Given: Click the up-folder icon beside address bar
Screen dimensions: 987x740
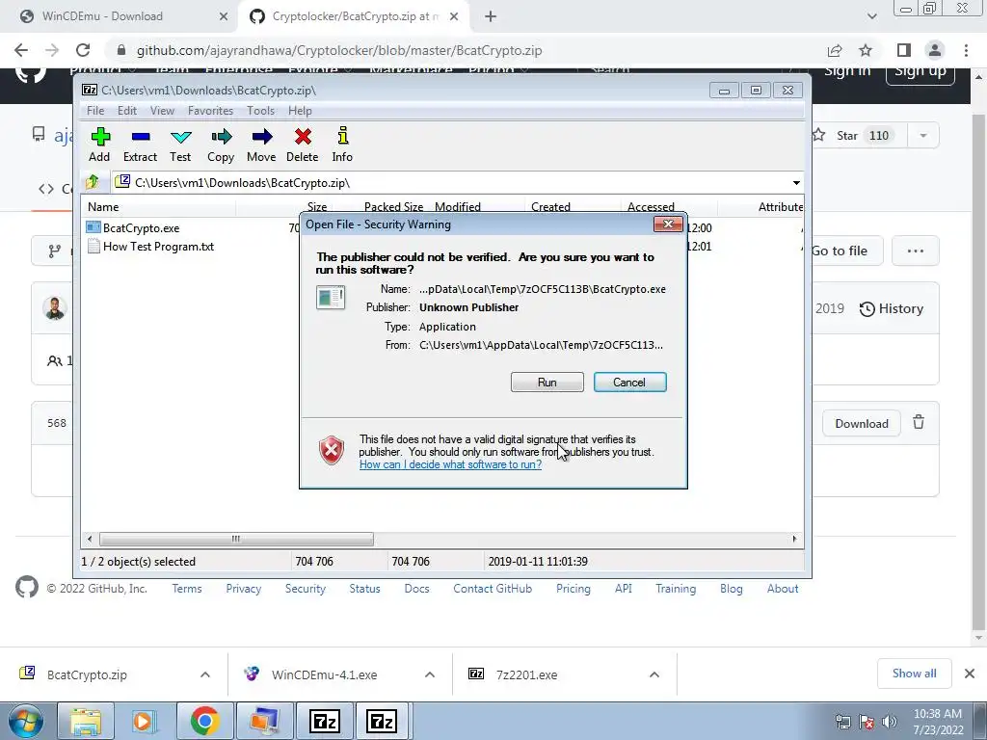Looking at the screenshot, I should [93, 182].
